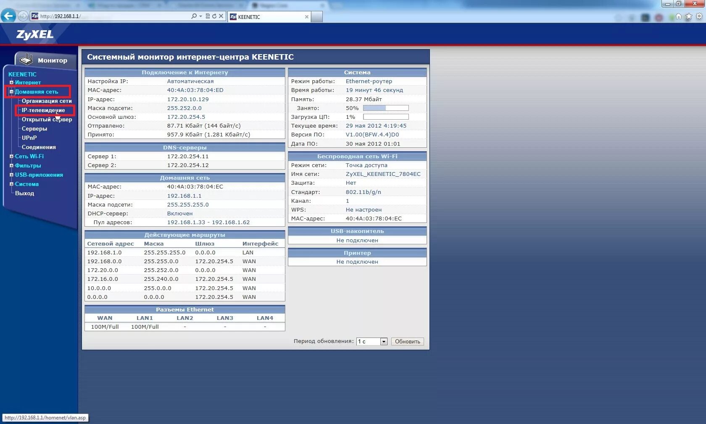This screenshot has height=424, width=706.
Task: Toggle the compatibility view icon
Action: 208,16
